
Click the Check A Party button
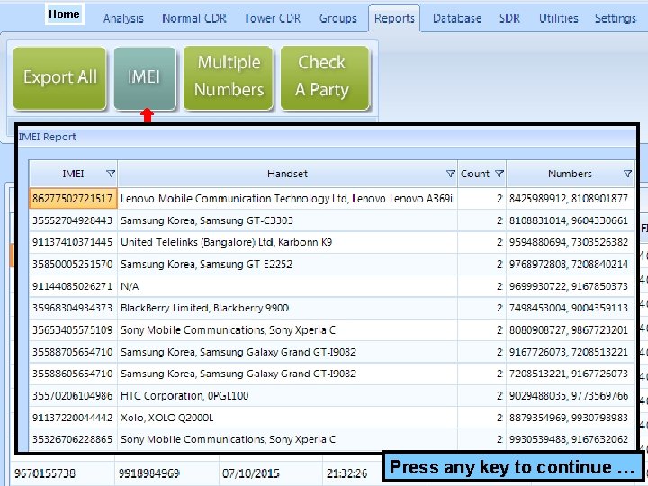(x=324, y=78)
